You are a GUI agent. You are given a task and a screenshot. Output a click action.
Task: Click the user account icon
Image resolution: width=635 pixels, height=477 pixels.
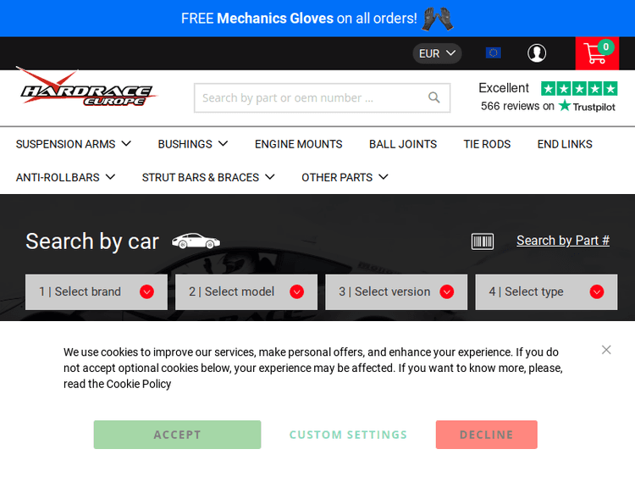click(537, 53)
